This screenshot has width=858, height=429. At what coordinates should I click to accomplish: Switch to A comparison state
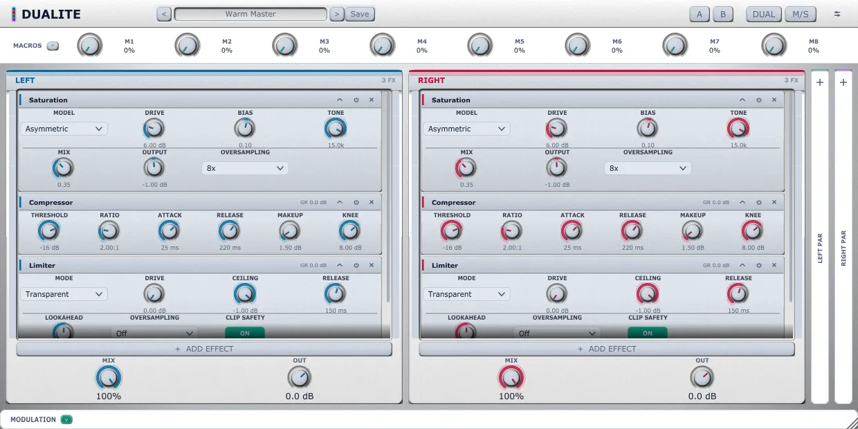(700, 14)
